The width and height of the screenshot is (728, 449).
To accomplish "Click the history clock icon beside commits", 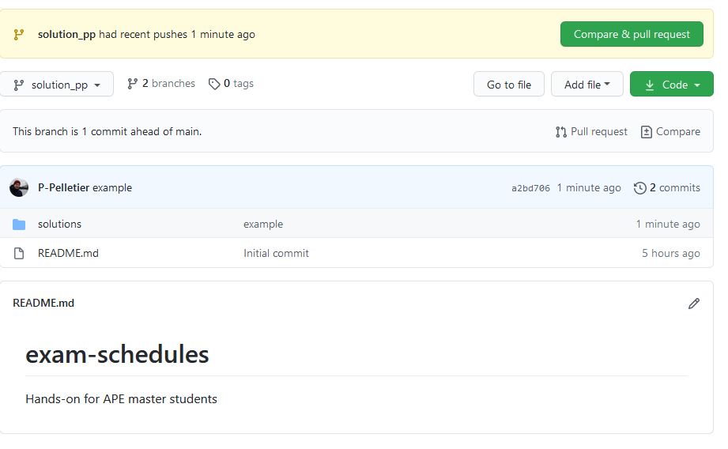I will 639,188.
